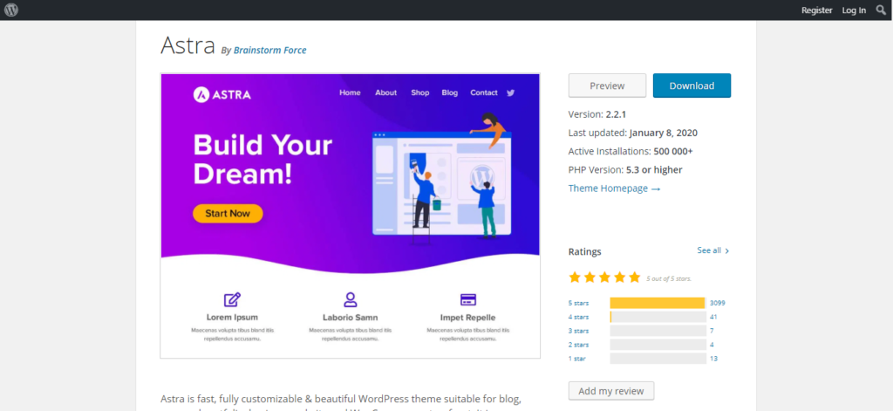Click the Astra theme title heading

tap(188, 45)
